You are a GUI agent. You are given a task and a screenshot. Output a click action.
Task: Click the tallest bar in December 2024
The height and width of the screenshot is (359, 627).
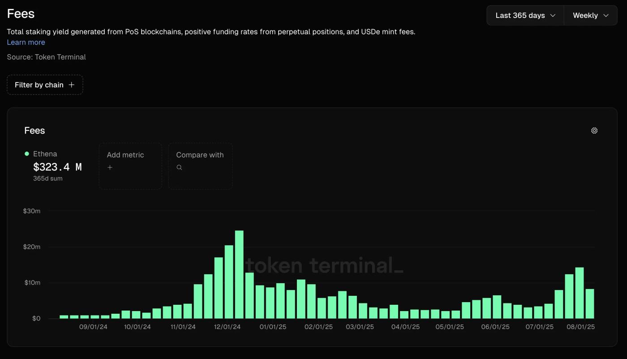[x=239, y=274]
